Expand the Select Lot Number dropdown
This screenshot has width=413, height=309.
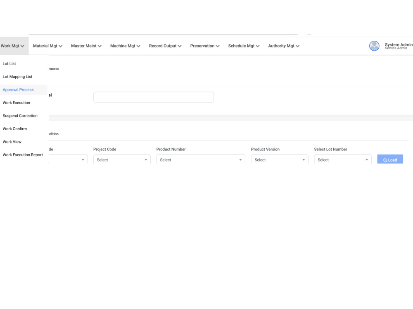point(343,159)
